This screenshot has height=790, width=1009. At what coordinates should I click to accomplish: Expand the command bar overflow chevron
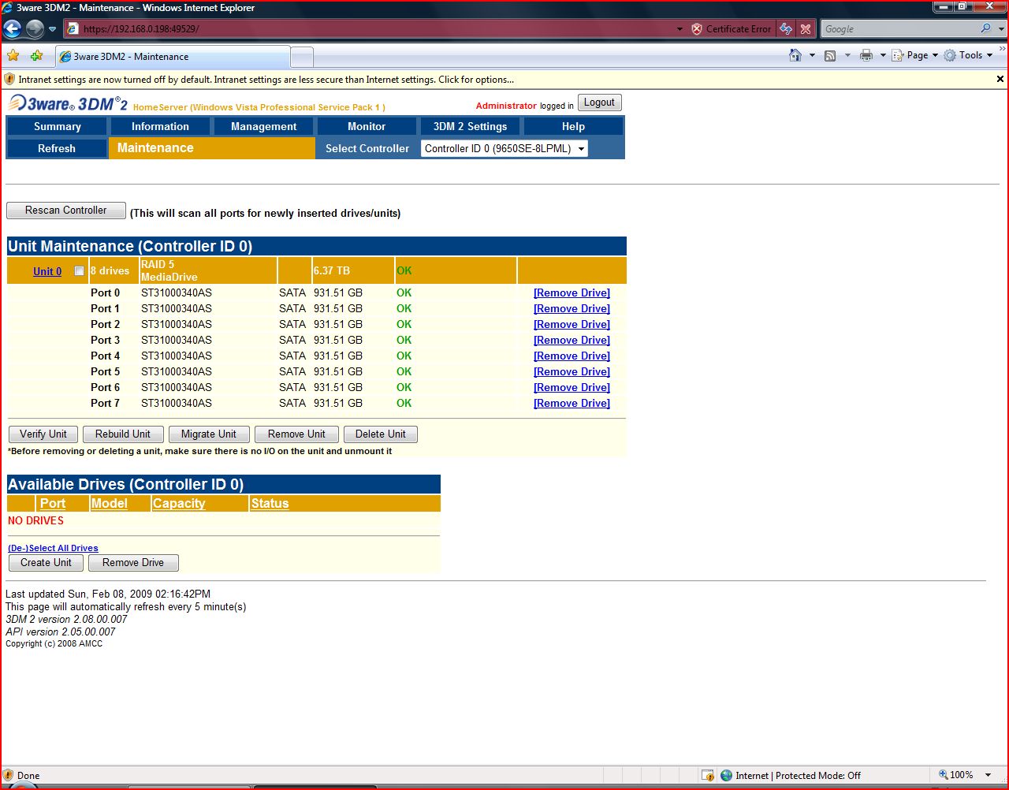[1003, 50]
